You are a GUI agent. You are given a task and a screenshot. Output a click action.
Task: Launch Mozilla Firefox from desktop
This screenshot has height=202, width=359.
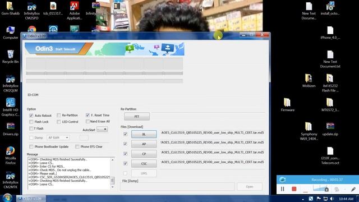(10, 156)
